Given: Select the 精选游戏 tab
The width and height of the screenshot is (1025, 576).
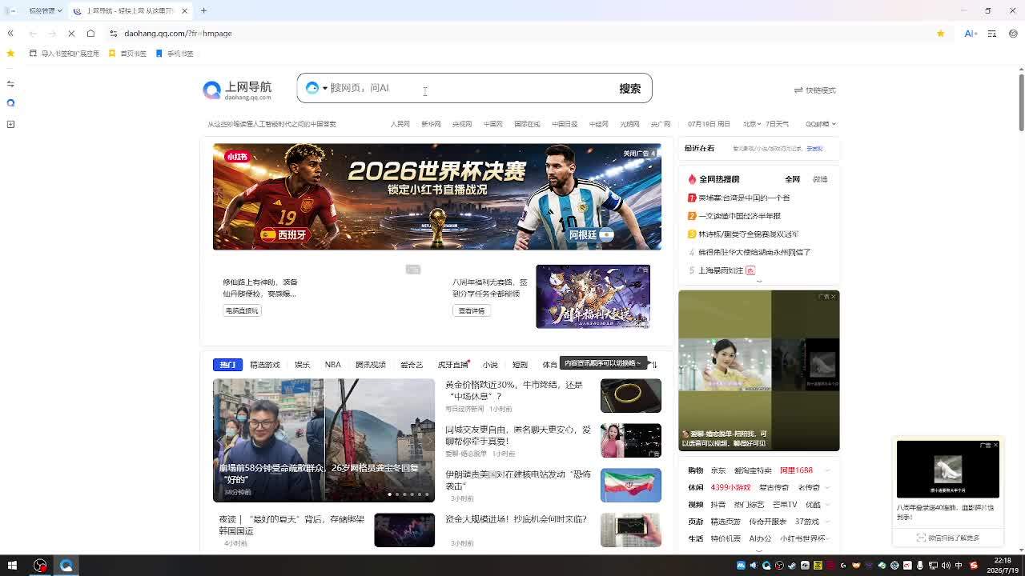Looking at the screenshot, I should tap(265, 365).
